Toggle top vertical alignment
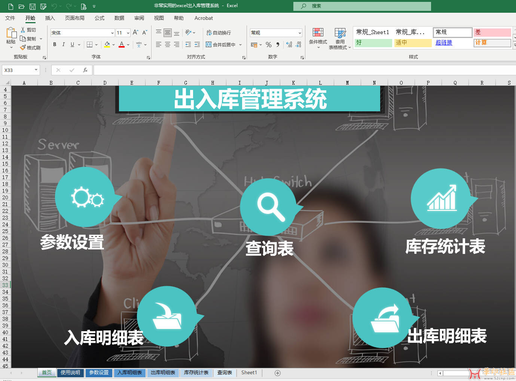The height and width of the screenshot is (381, 516). 159,33
